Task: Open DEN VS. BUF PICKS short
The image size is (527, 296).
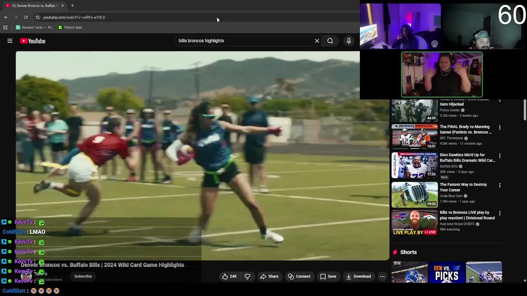Action: pos(447,272)
